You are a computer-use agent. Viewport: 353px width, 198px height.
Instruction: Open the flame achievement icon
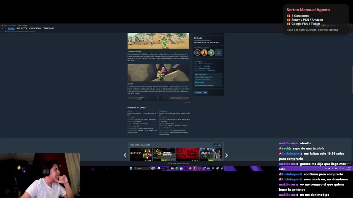211,52
